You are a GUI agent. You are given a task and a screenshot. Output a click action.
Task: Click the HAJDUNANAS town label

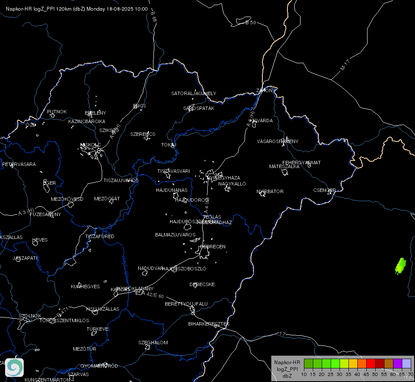point(172,190)
